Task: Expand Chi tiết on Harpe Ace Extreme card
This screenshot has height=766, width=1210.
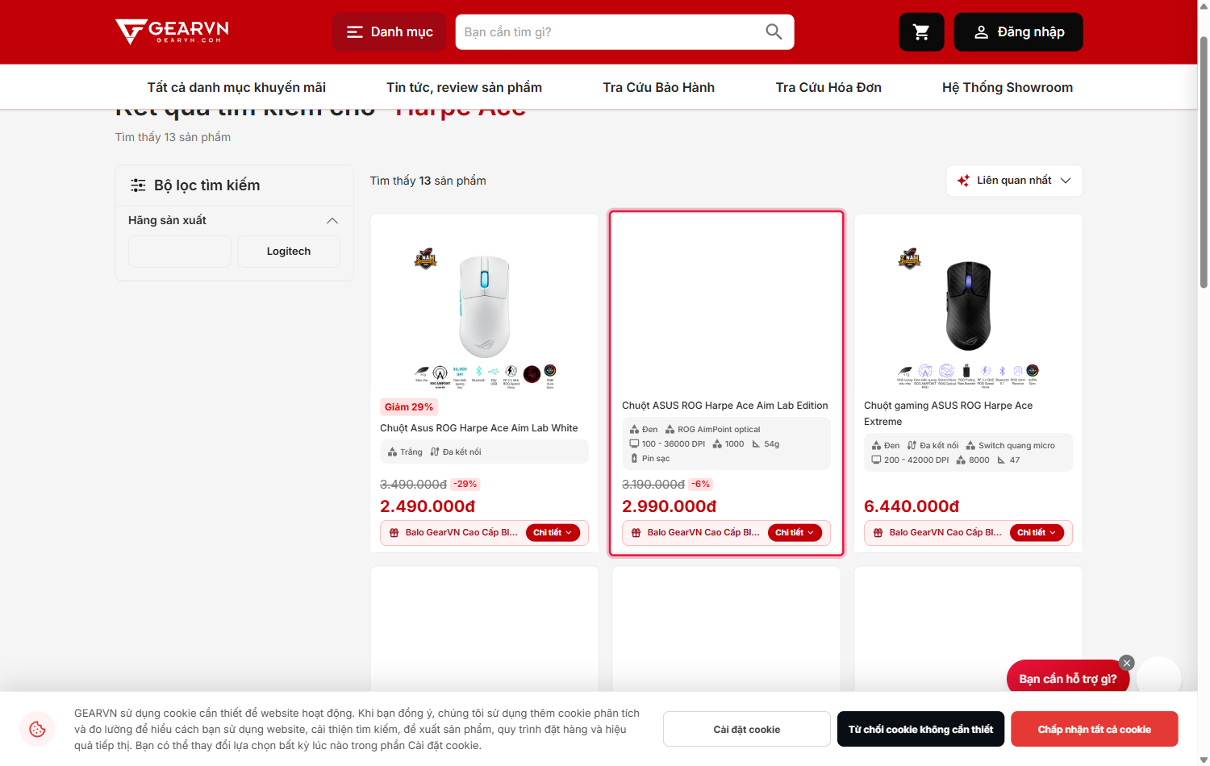Action: tap(1037, 533)
